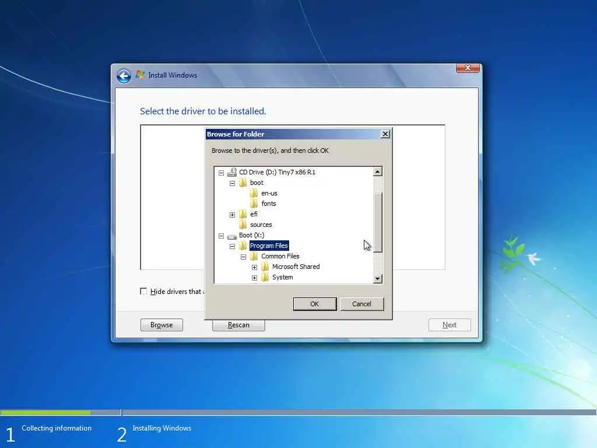
Task: Select the 'sources' tree item
Action: [261, 225]
